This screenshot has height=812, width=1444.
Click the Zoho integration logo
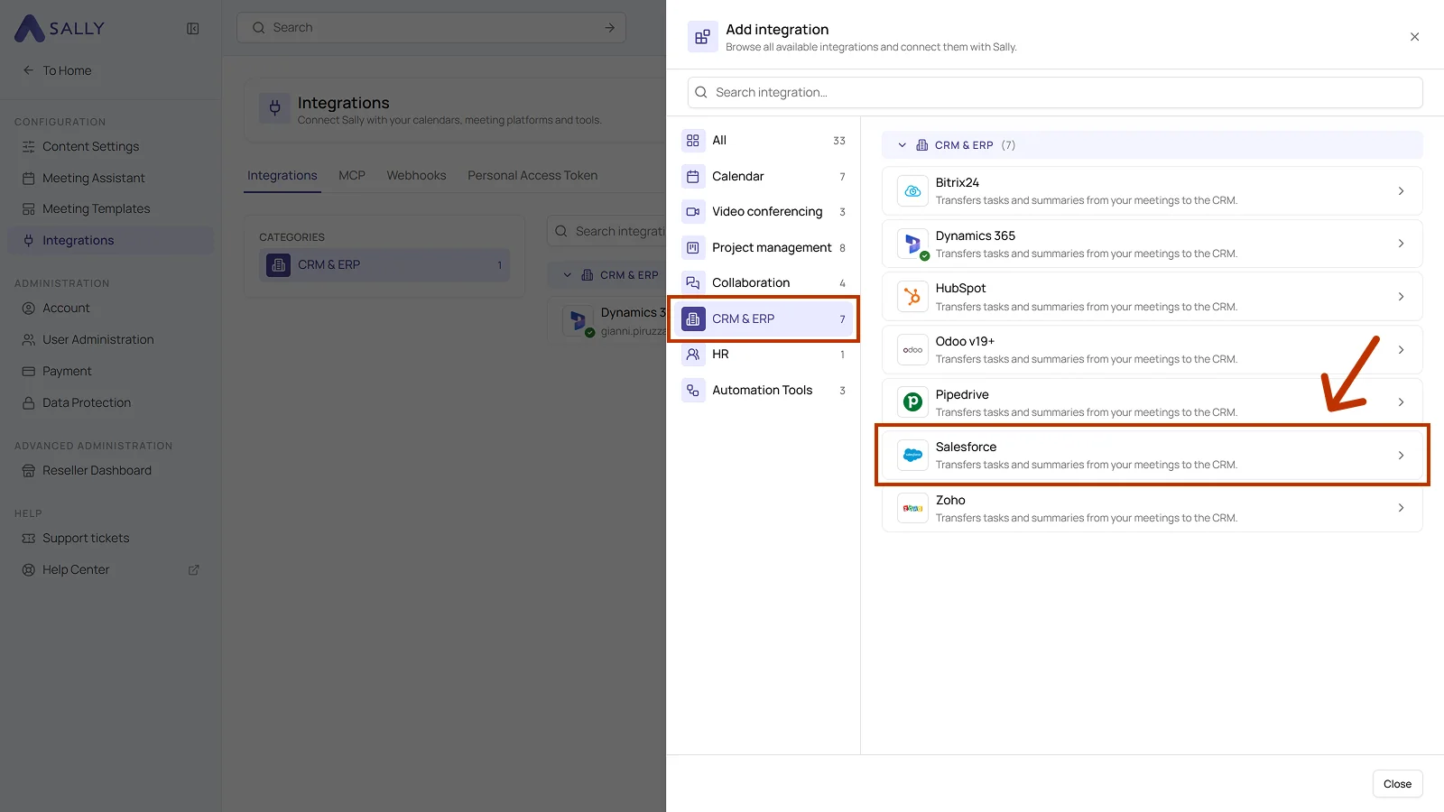[x=912, y=508]
